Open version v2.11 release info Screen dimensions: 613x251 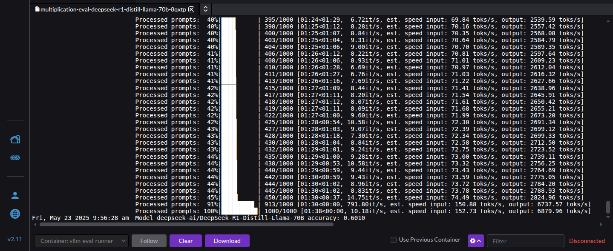15,239
